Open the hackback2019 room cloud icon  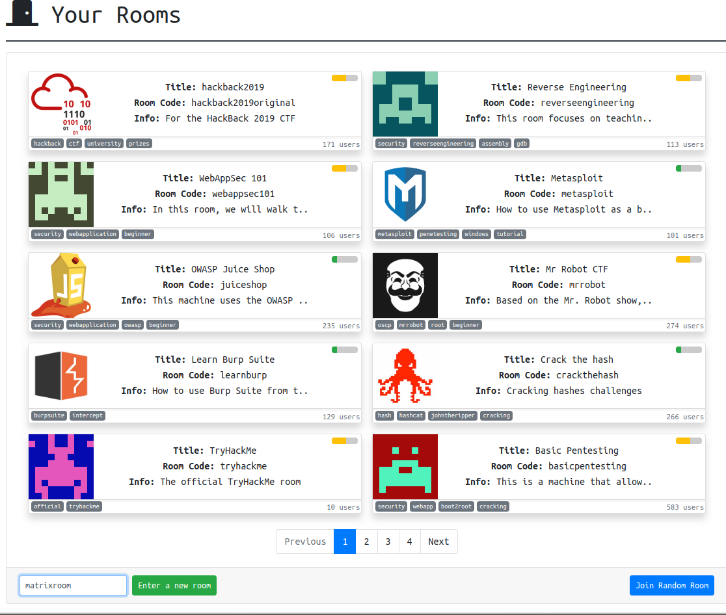coord(61,104)
